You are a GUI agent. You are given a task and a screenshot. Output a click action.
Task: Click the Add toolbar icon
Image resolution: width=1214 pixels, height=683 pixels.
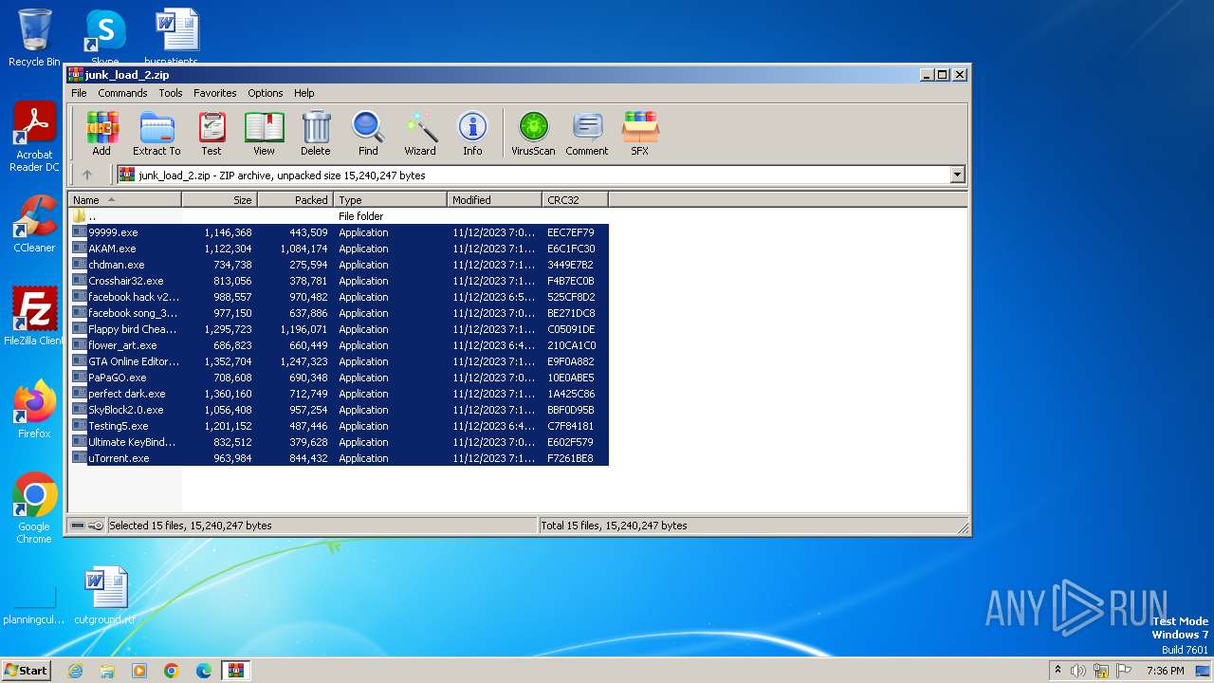click(101, 134)
